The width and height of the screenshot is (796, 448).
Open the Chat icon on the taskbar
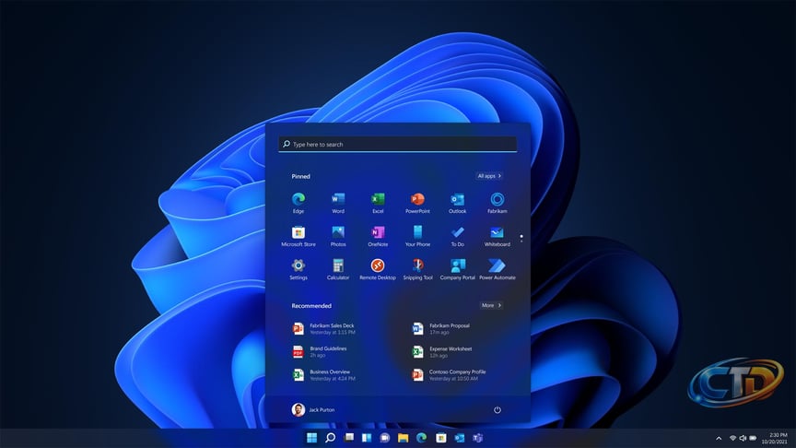coord(385,438)
